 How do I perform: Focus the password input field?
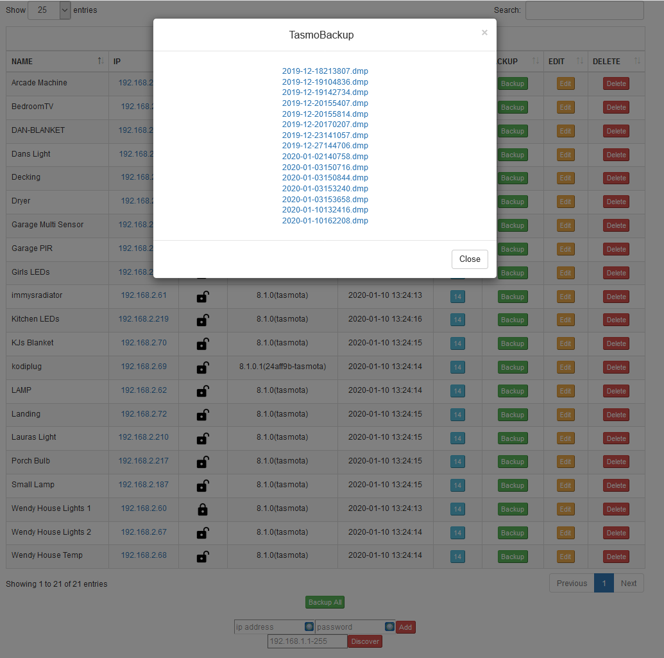pyautogui.click(x=355, y=627)
